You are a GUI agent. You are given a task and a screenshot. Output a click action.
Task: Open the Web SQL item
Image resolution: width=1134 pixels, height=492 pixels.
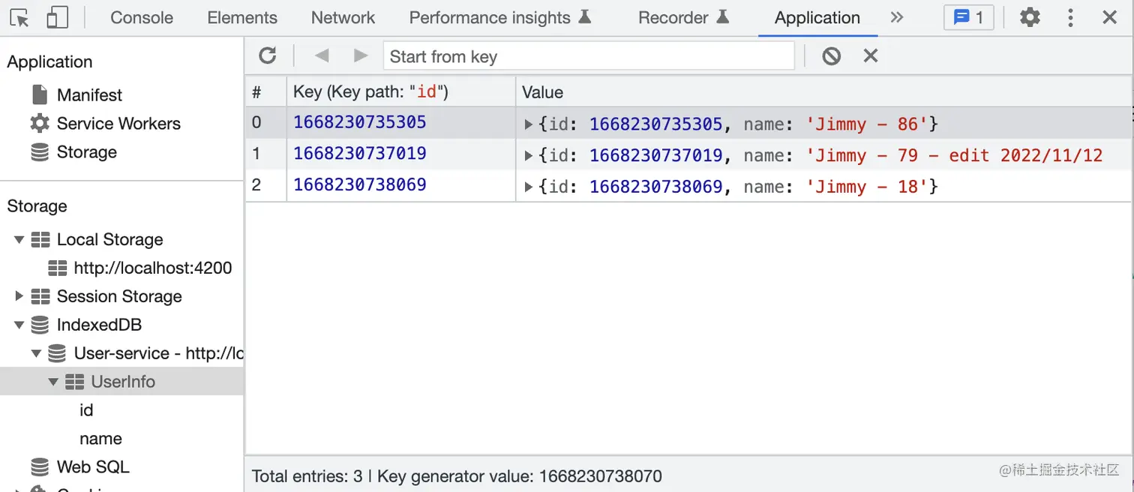93,466
